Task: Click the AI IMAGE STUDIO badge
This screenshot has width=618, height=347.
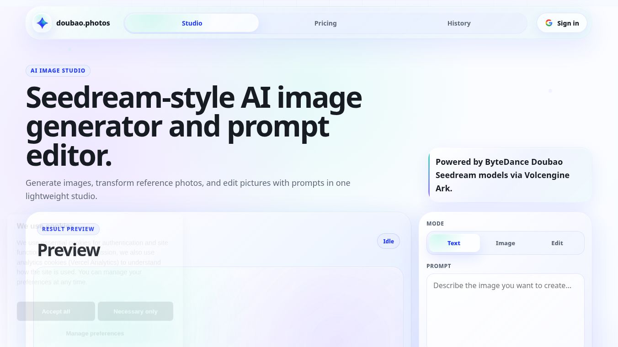Action: pos(58,70)
